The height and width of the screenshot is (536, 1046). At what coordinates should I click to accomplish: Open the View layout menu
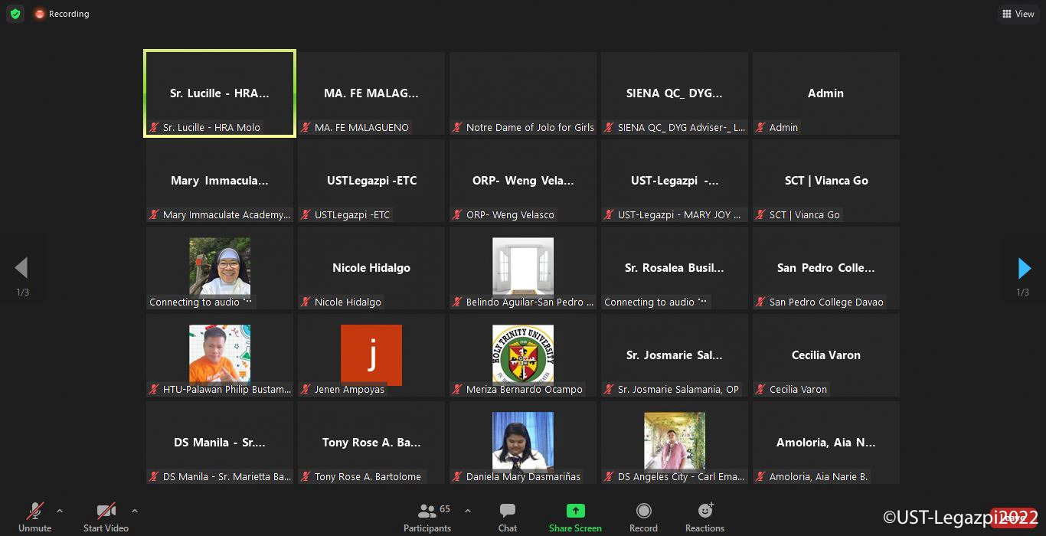(x=1017, y=14)
